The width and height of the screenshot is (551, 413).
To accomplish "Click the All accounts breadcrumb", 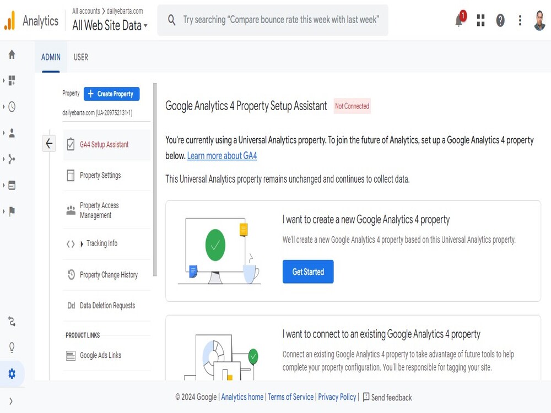I will click(x=86, y=11).
